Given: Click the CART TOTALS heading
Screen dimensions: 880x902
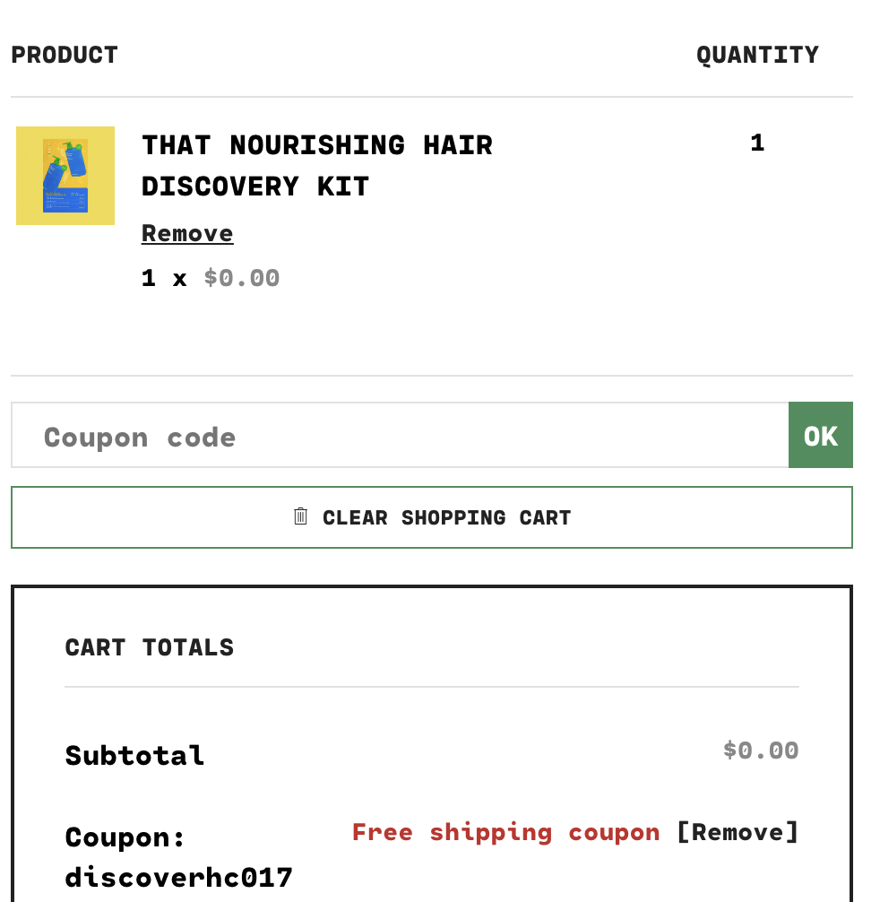Looking at the screenshot, I should 150,647.
